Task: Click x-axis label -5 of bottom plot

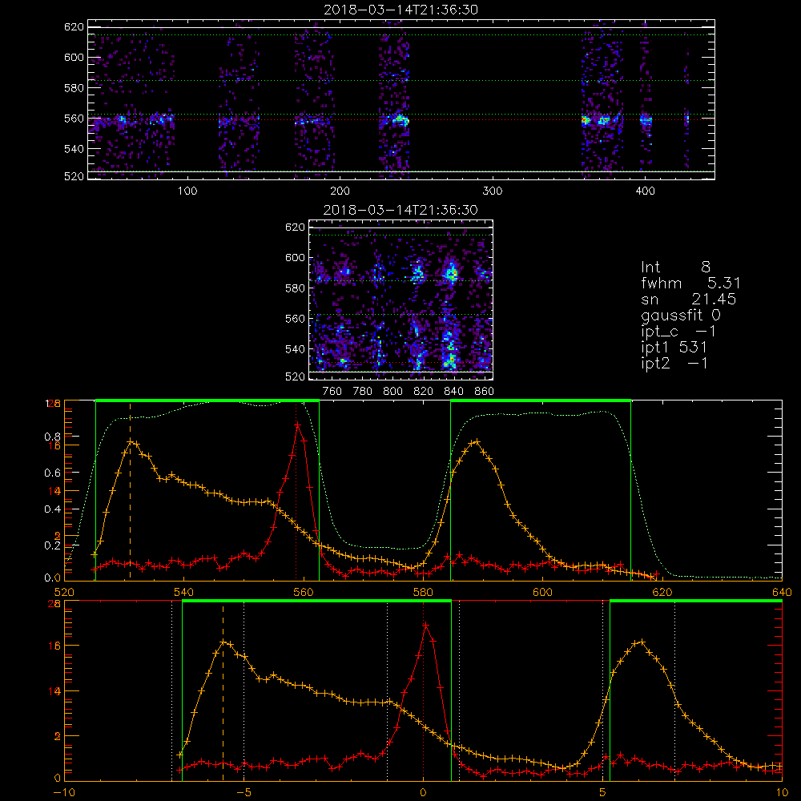Action: 244,793
